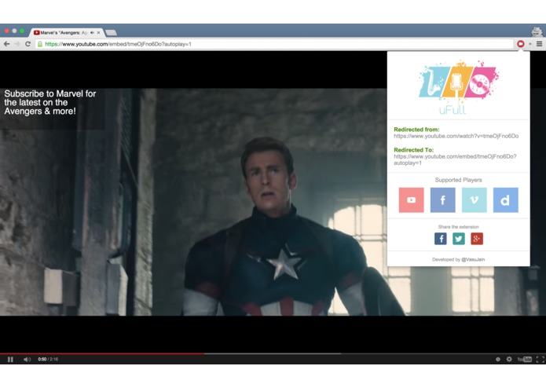Viewport: 546px width, 388px height.
Task: Click the URL address bar
Action: 274,44
